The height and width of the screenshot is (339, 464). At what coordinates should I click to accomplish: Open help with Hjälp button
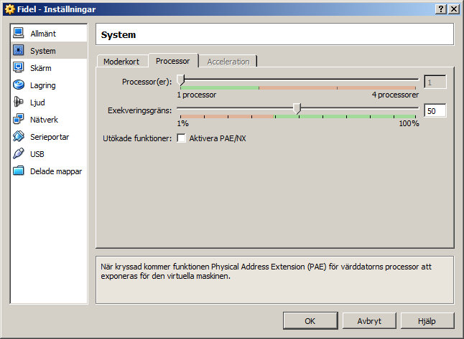tap(427, 321)
